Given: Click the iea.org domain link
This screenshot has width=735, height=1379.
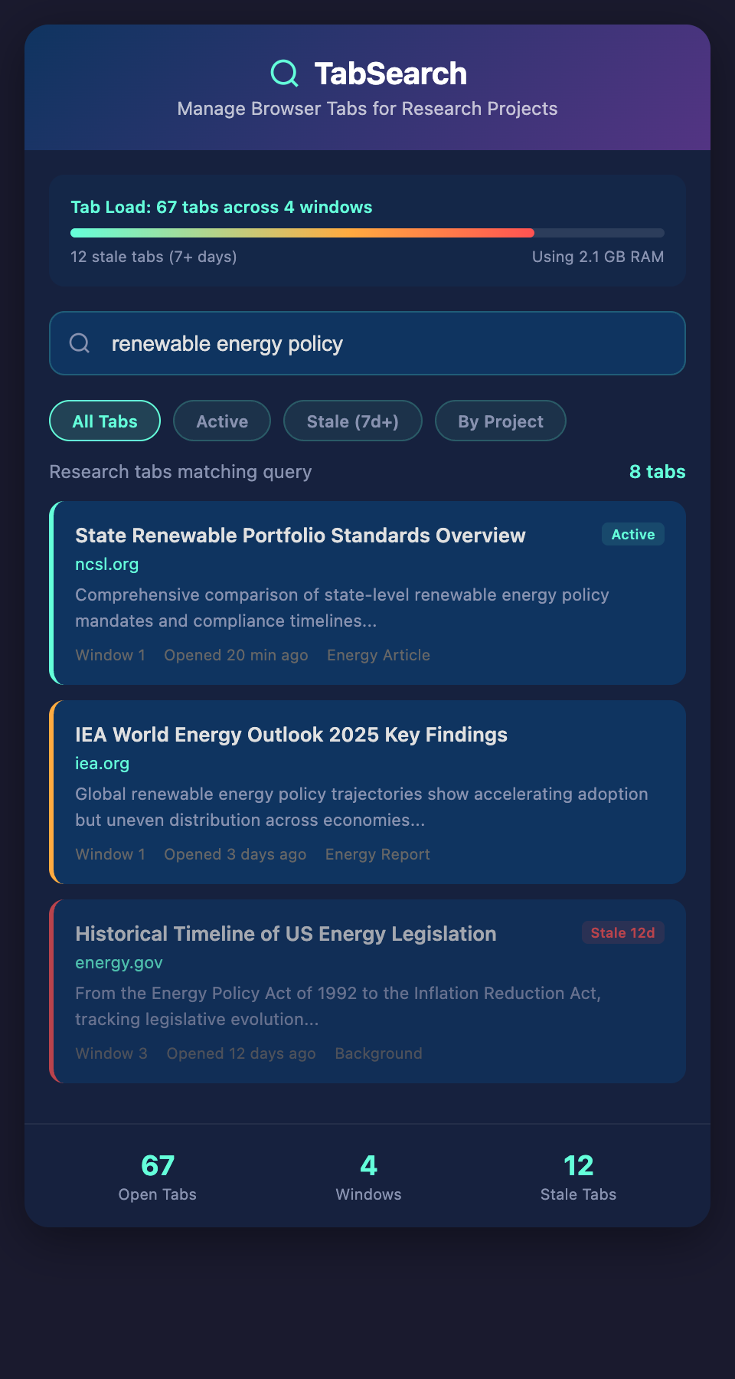Looking at the screenshot, I should click(x=102, y=764).
